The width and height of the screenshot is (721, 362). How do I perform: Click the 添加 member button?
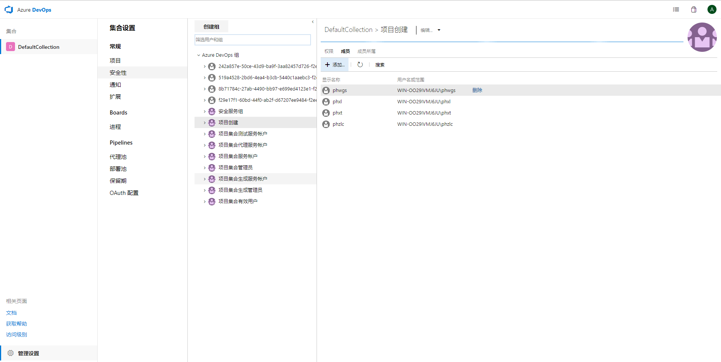[x=335, y=65]
